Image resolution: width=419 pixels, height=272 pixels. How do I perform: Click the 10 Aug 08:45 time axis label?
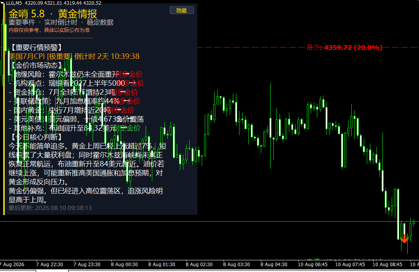click(388, 265)
